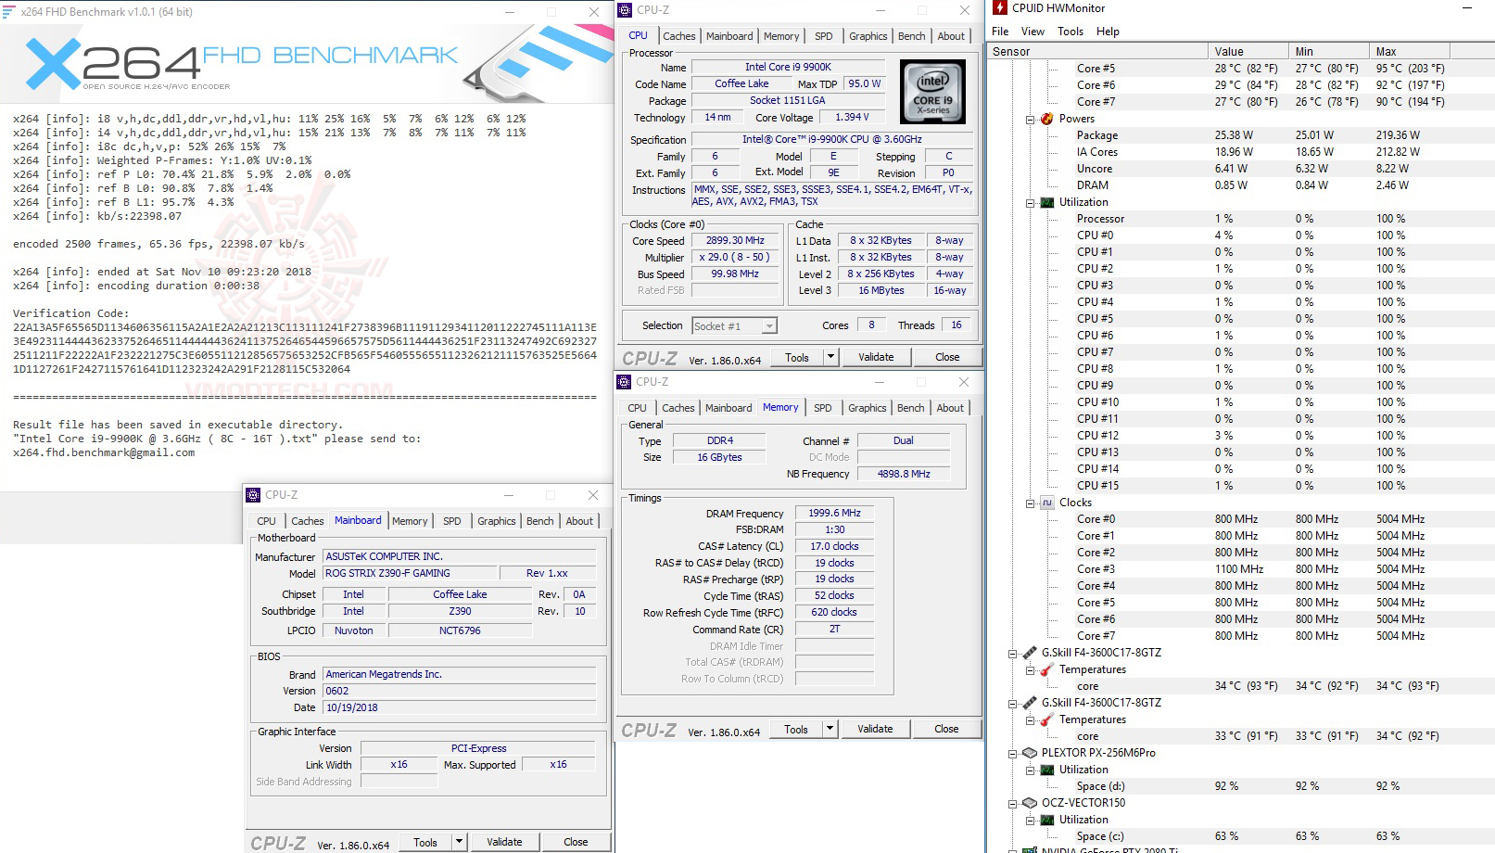Image resolution: width=1495 pixels, height=853 pixels.
Task: Click the DRAM Frequency value field
Action: (833, 513)
